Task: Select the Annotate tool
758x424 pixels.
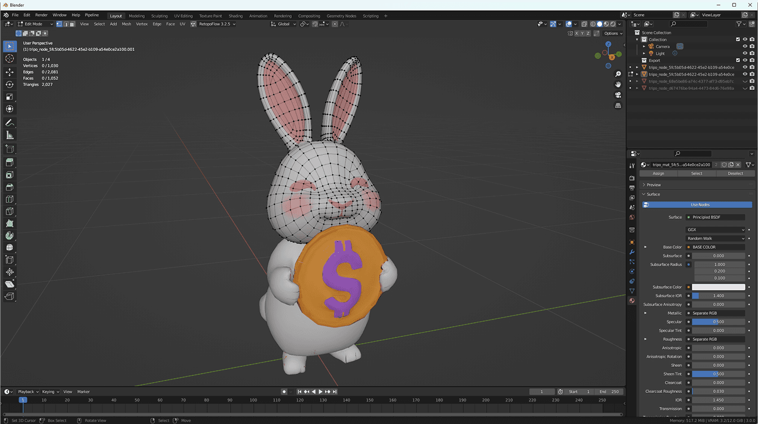Action: (9, 123)
